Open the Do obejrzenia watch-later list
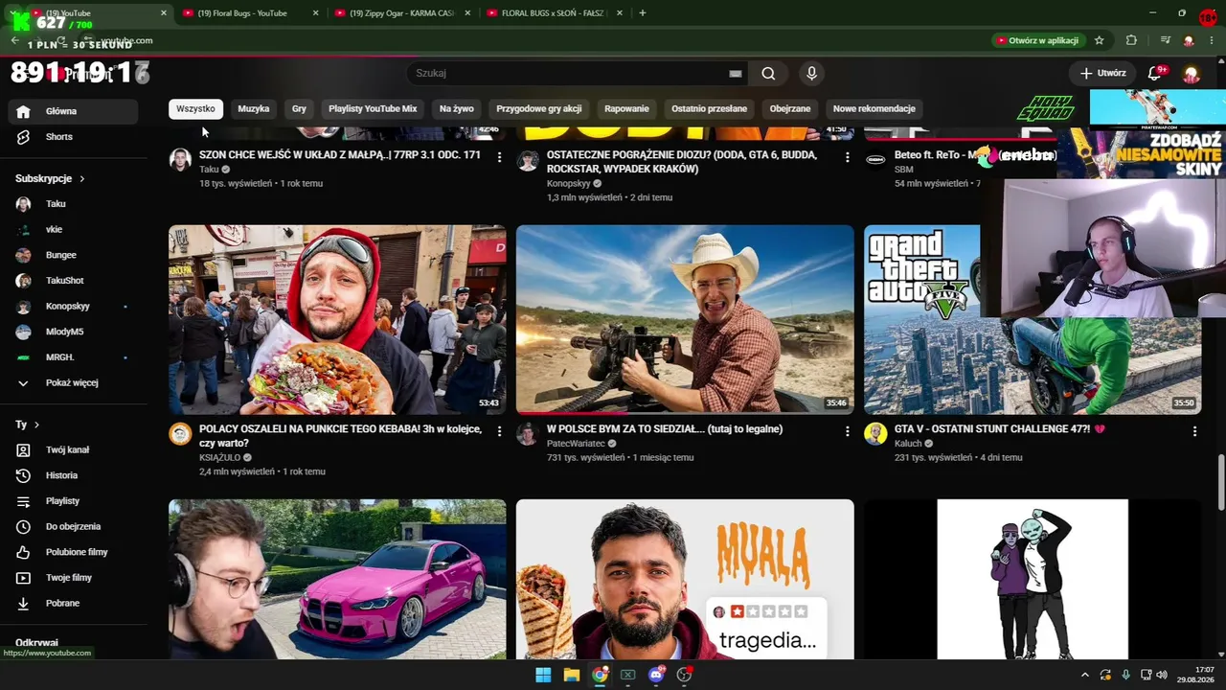The width and height of the screenshot is (1226, 690). (x=73, y=526)
